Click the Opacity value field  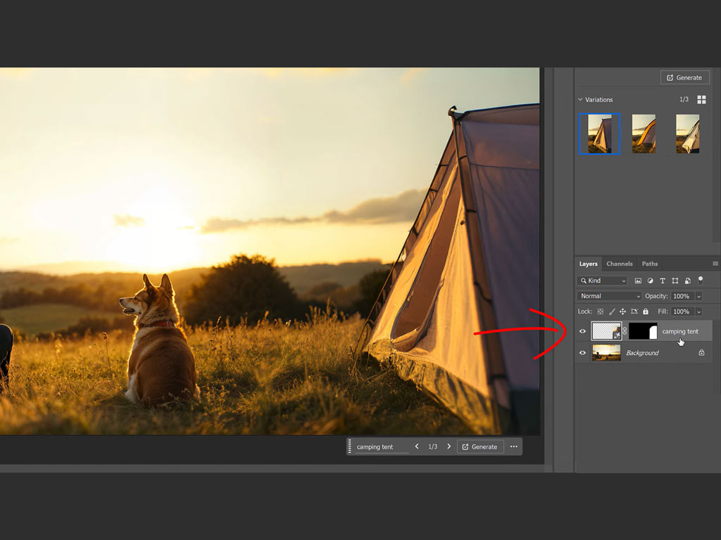pyautogui.click(x=682, y=296)
